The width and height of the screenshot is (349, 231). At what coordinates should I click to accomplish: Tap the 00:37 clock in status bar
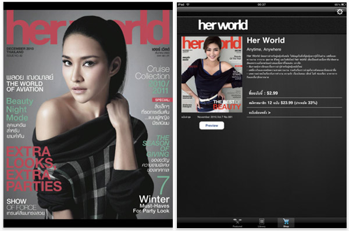(x=262, y=5)
